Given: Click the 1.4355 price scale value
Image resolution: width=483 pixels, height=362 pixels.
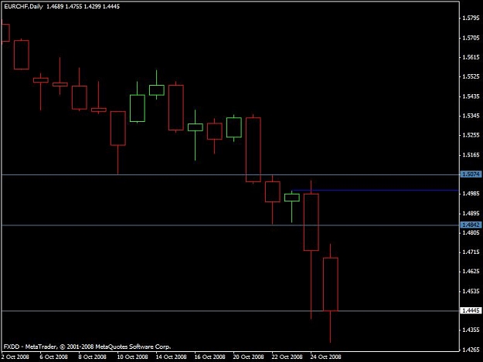Looking at the screenshot, I should pyautogui.click(x=471, y=330).
